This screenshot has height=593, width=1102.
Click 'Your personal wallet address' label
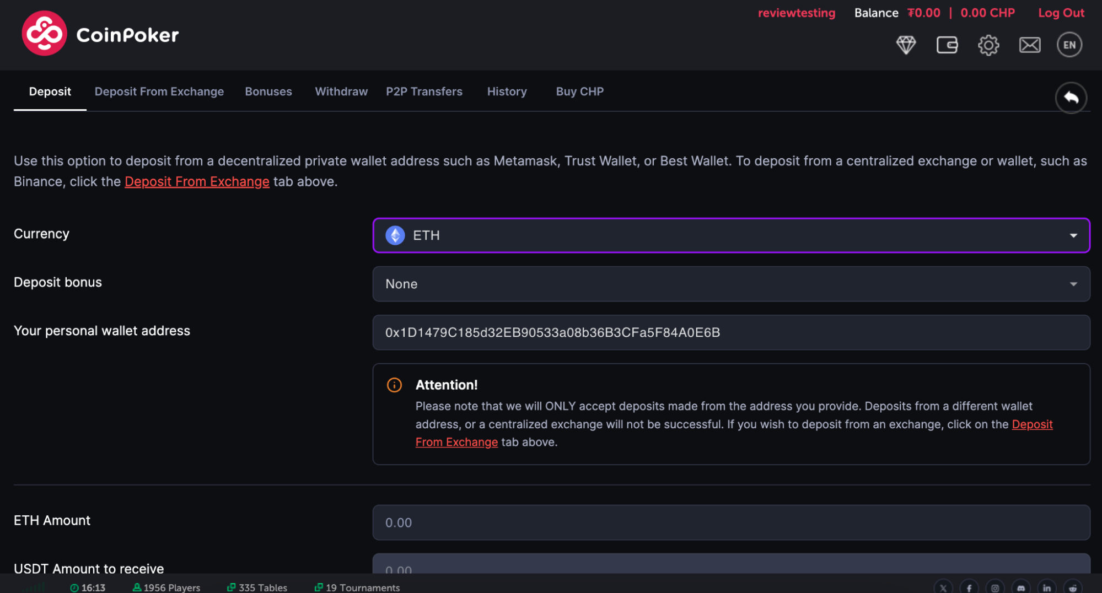102,331
